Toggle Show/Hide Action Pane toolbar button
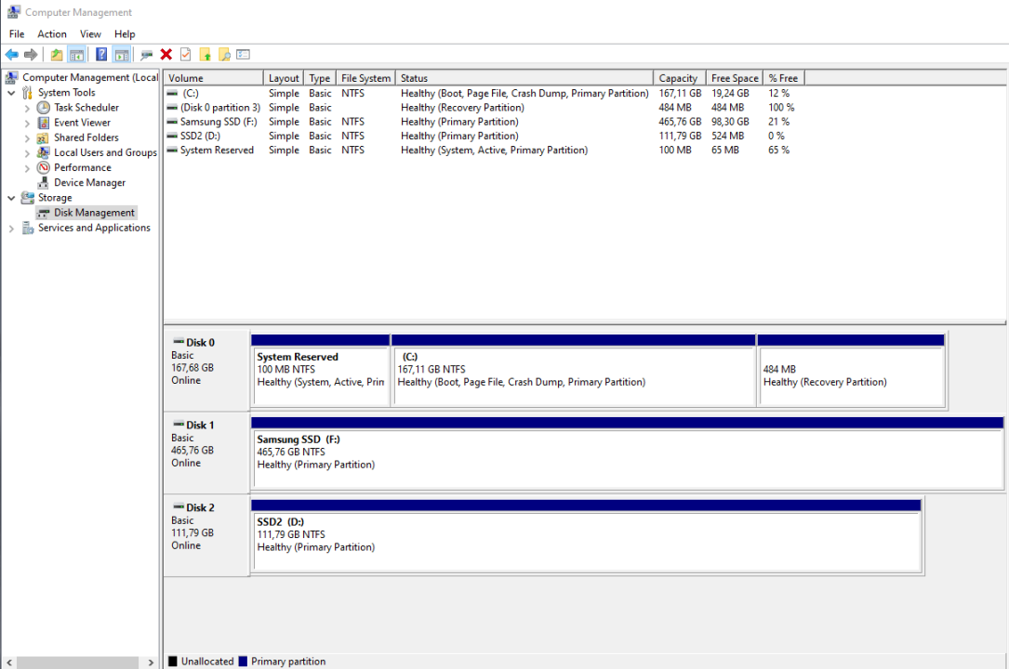The width and height of the screenshot is (1009, 669). 121,55
